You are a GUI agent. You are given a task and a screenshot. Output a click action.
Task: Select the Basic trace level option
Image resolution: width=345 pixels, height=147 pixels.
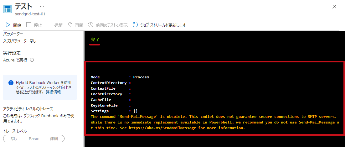34,139
